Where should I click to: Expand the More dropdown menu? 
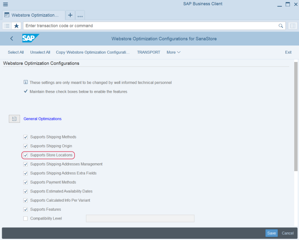coord(173,52)
